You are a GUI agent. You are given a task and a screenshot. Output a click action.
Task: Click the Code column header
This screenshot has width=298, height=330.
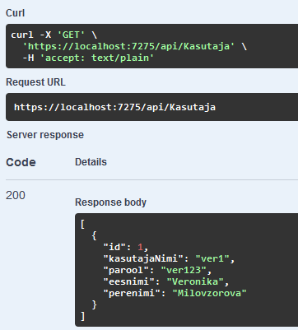21,162
